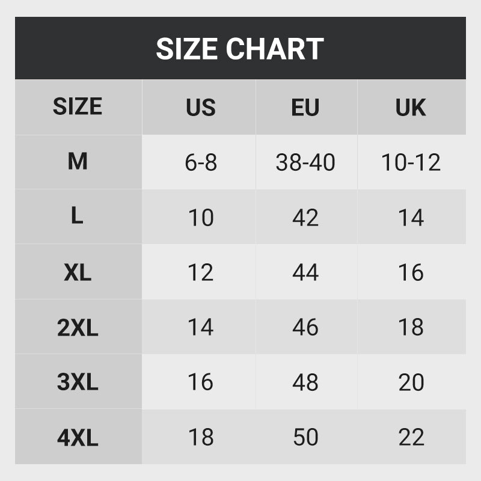Click the EU column header
Screen dimensions: 481x481
305,108
